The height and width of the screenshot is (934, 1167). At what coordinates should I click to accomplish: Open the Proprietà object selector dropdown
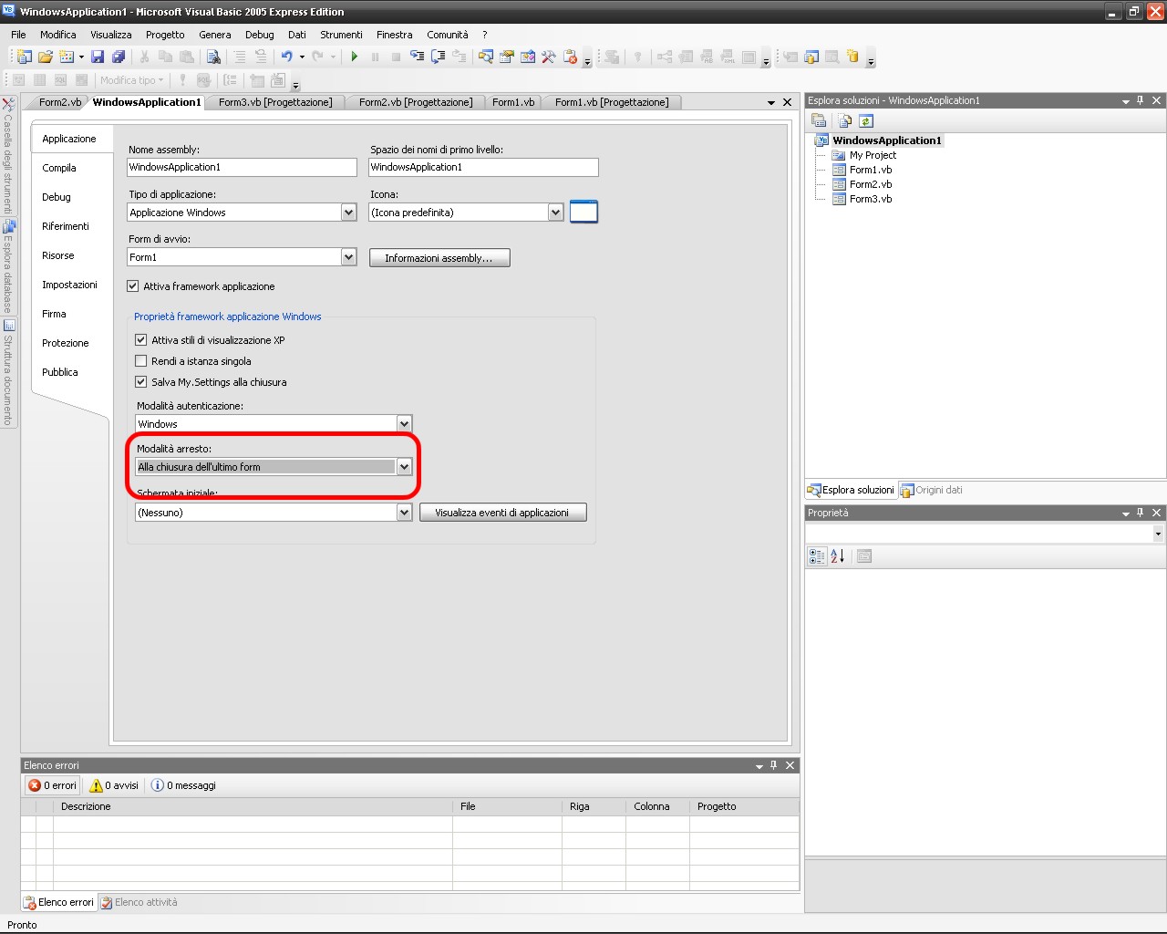click(1158, 534)
